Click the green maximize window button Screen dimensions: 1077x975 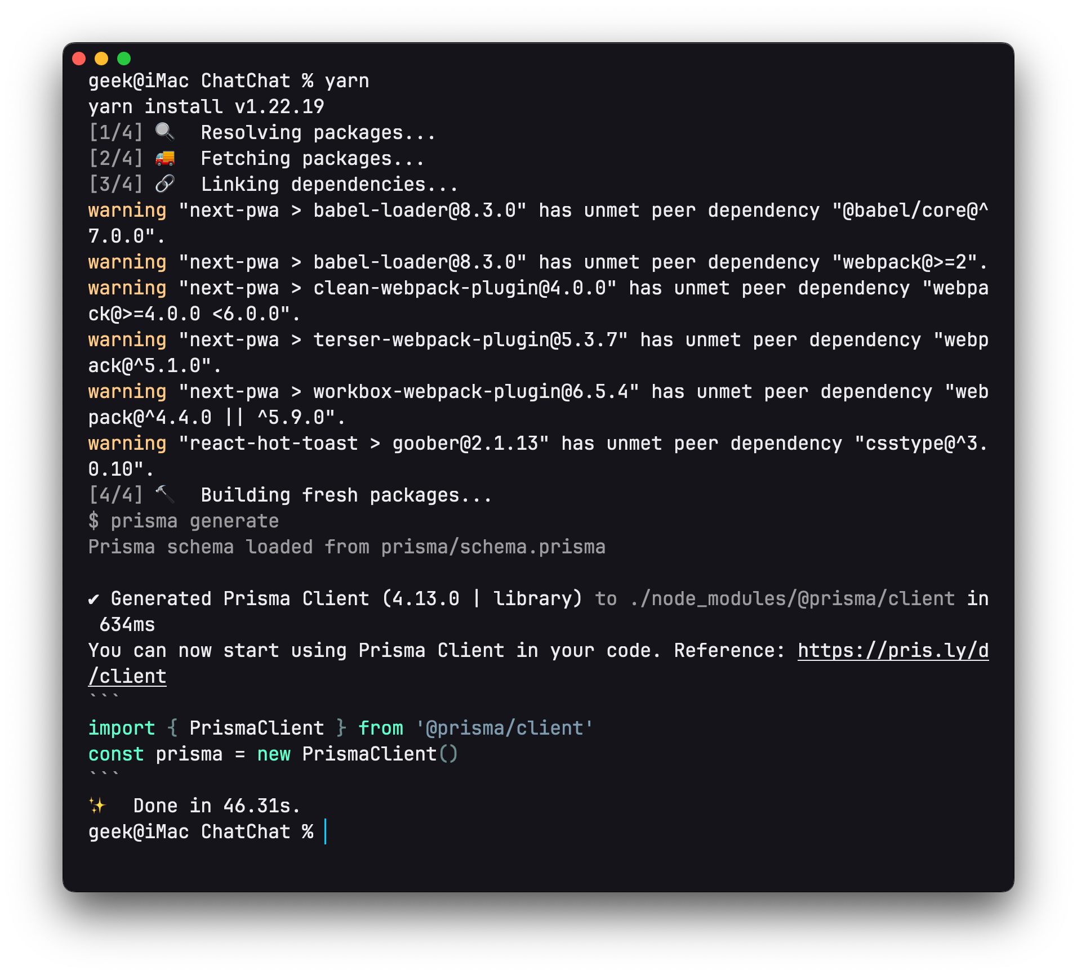[x=124, y=59]
